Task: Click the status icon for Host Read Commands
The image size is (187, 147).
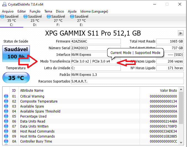Action: click(x=6, y=131)
